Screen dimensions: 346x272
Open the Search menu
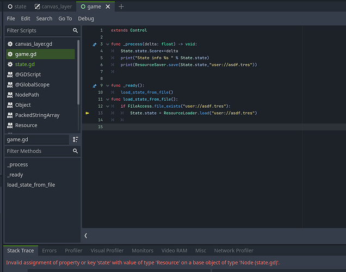[45, 18]
